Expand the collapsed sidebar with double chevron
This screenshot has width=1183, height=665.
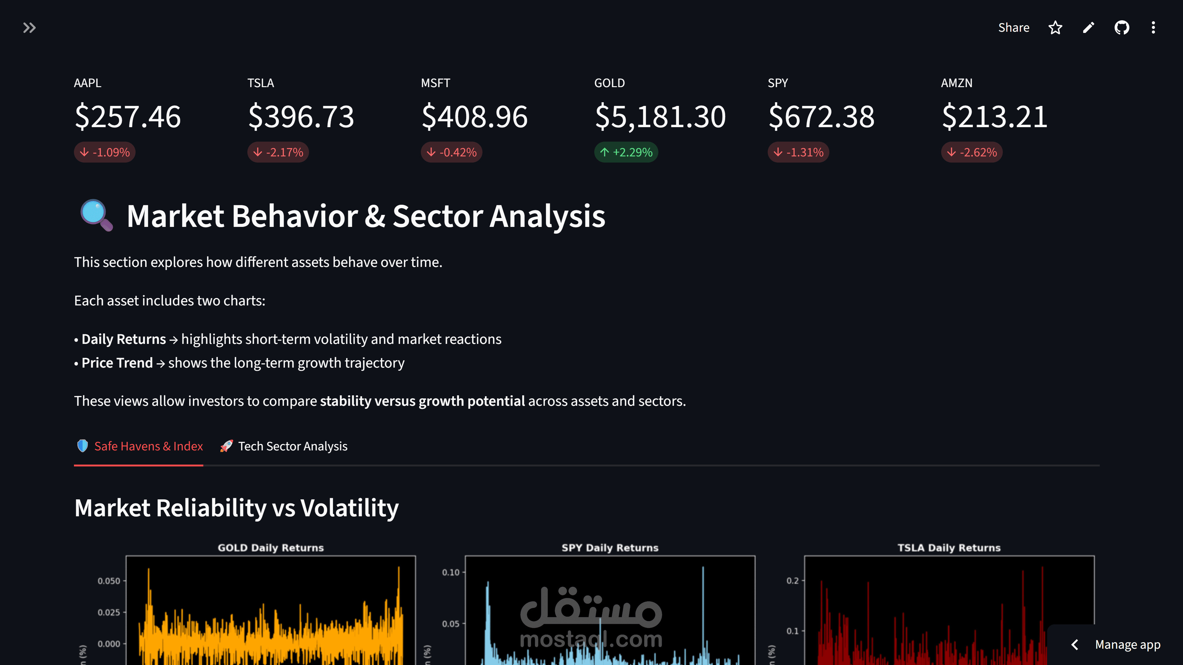click(29, 28)
